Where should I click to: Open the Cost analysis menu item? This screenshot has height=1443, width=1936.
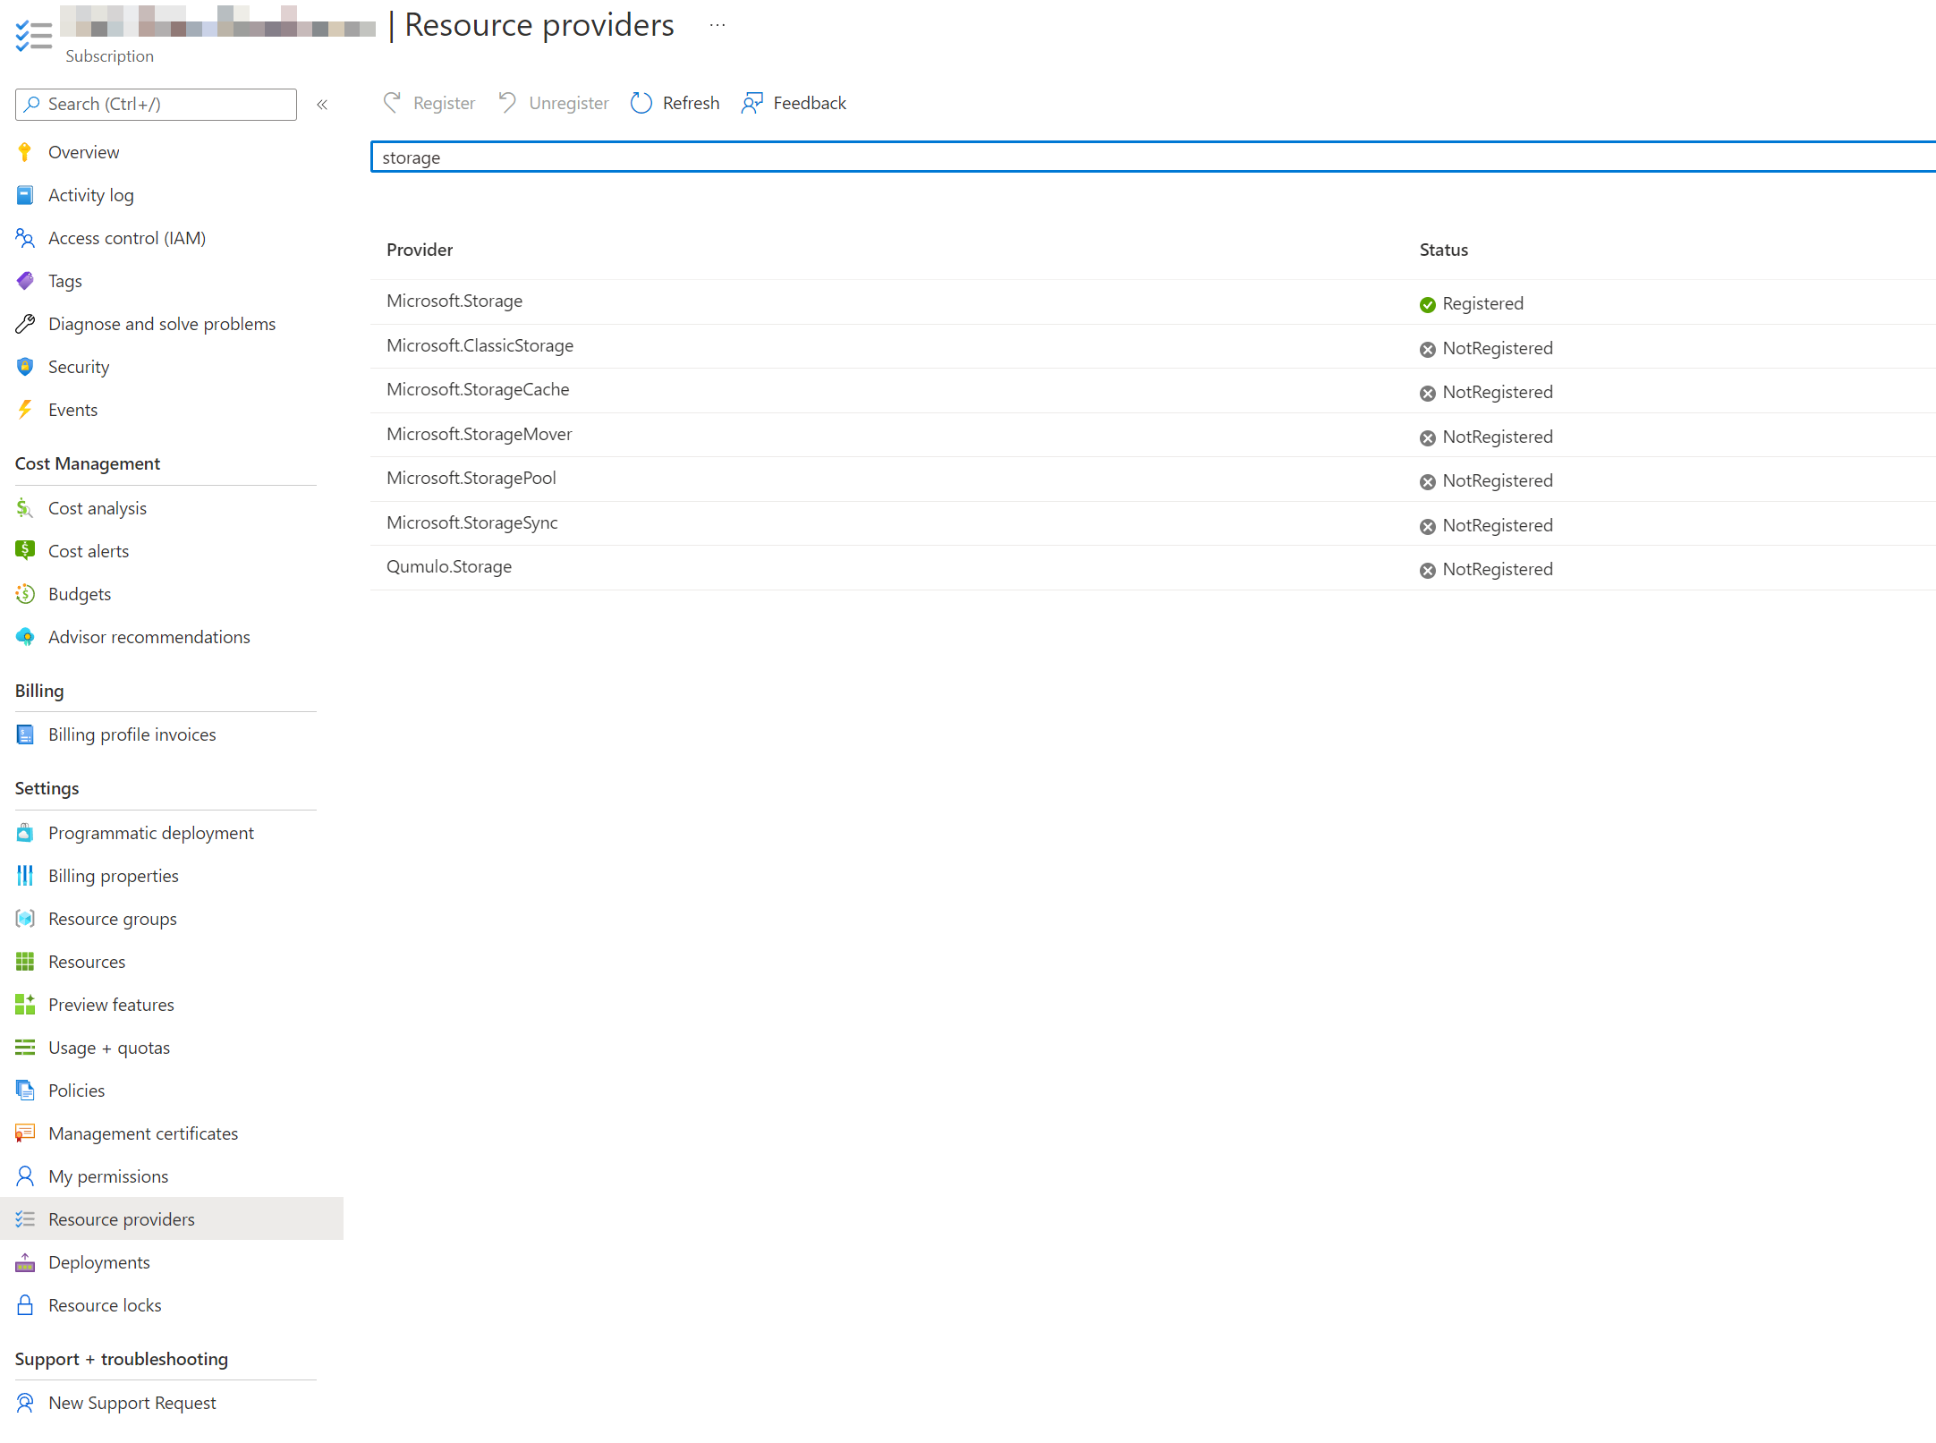click(x=97, y=508)
